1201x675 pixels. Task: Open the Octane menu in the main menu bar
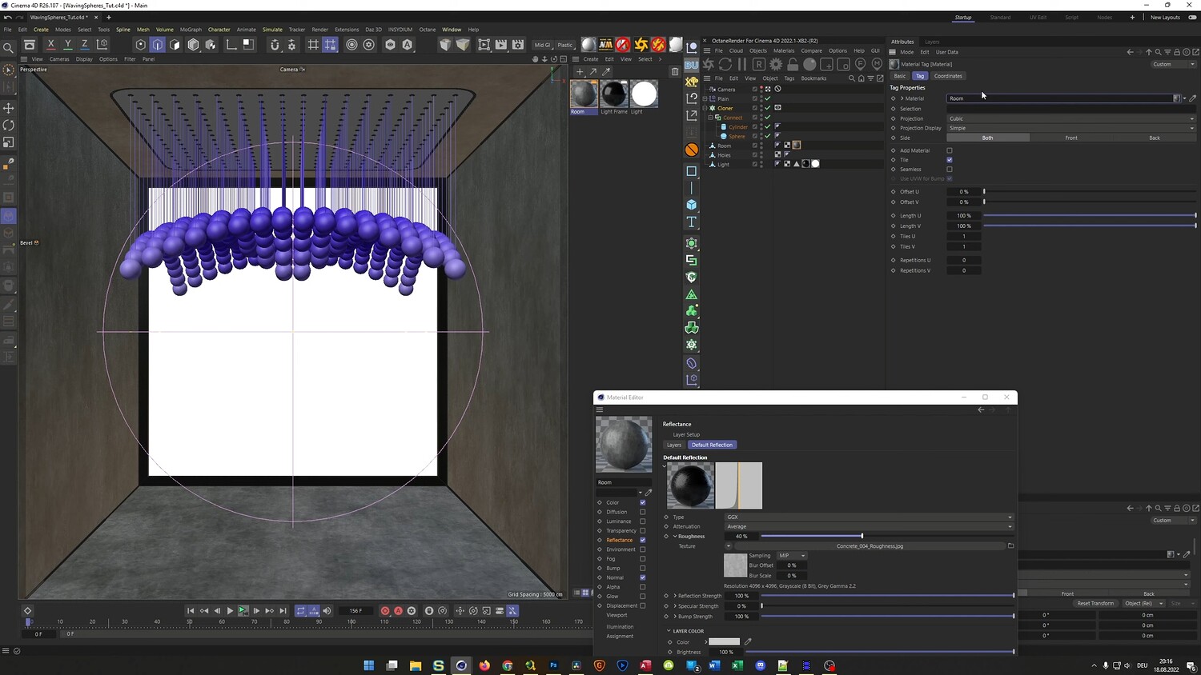(x=428, y=30)
